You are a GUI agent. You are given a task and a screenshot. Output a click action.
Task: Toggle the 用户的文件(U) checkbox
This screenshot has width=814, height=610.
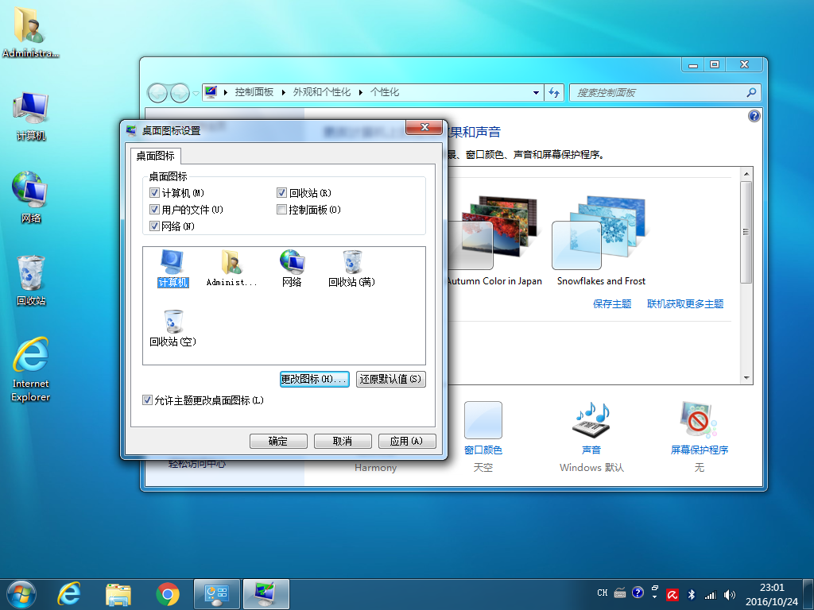coord(154,210)
